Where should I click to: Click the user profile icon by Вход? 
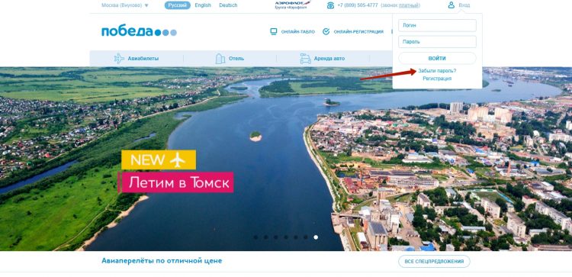[451, 5]
